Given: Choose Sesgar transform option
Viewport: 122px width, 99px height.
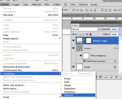Looking at the screenshot, I should [78, 85].
